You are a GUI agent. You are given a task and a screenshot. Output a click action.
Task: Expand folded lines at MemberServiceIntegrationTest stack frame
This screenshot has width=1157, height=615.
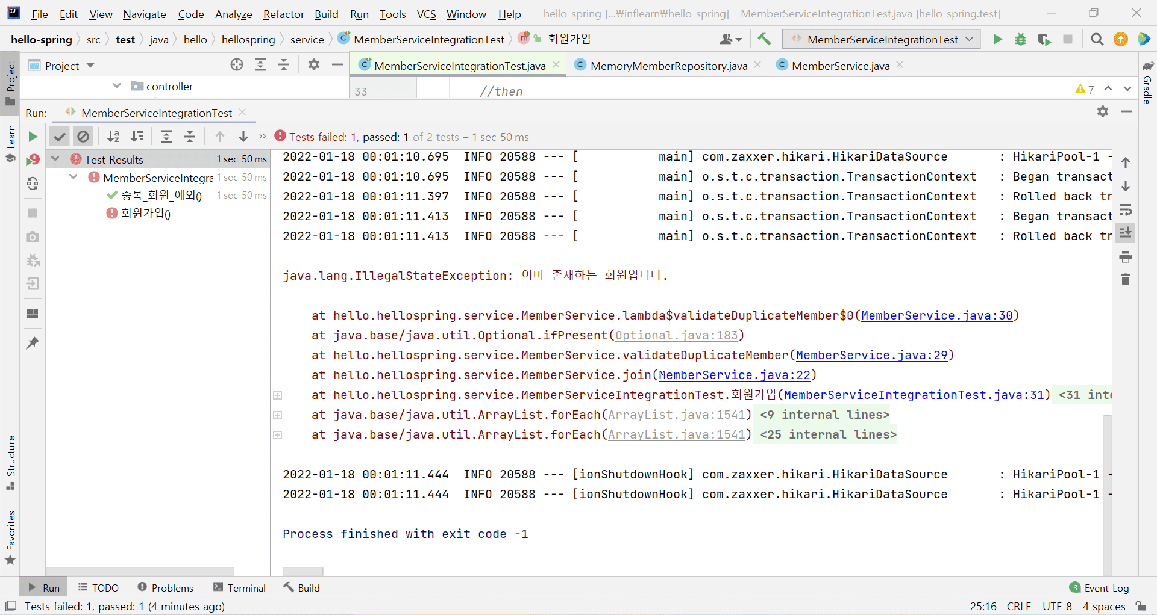(278, 395)
